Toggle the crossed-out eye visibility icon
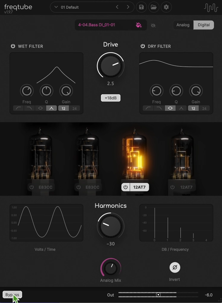The height and width of the screenshot is (303, 222). pos(153,25)
